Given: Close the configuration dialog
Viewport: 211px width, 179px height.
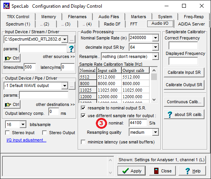Looking at the screenshot, I should [x=162, y=171].
